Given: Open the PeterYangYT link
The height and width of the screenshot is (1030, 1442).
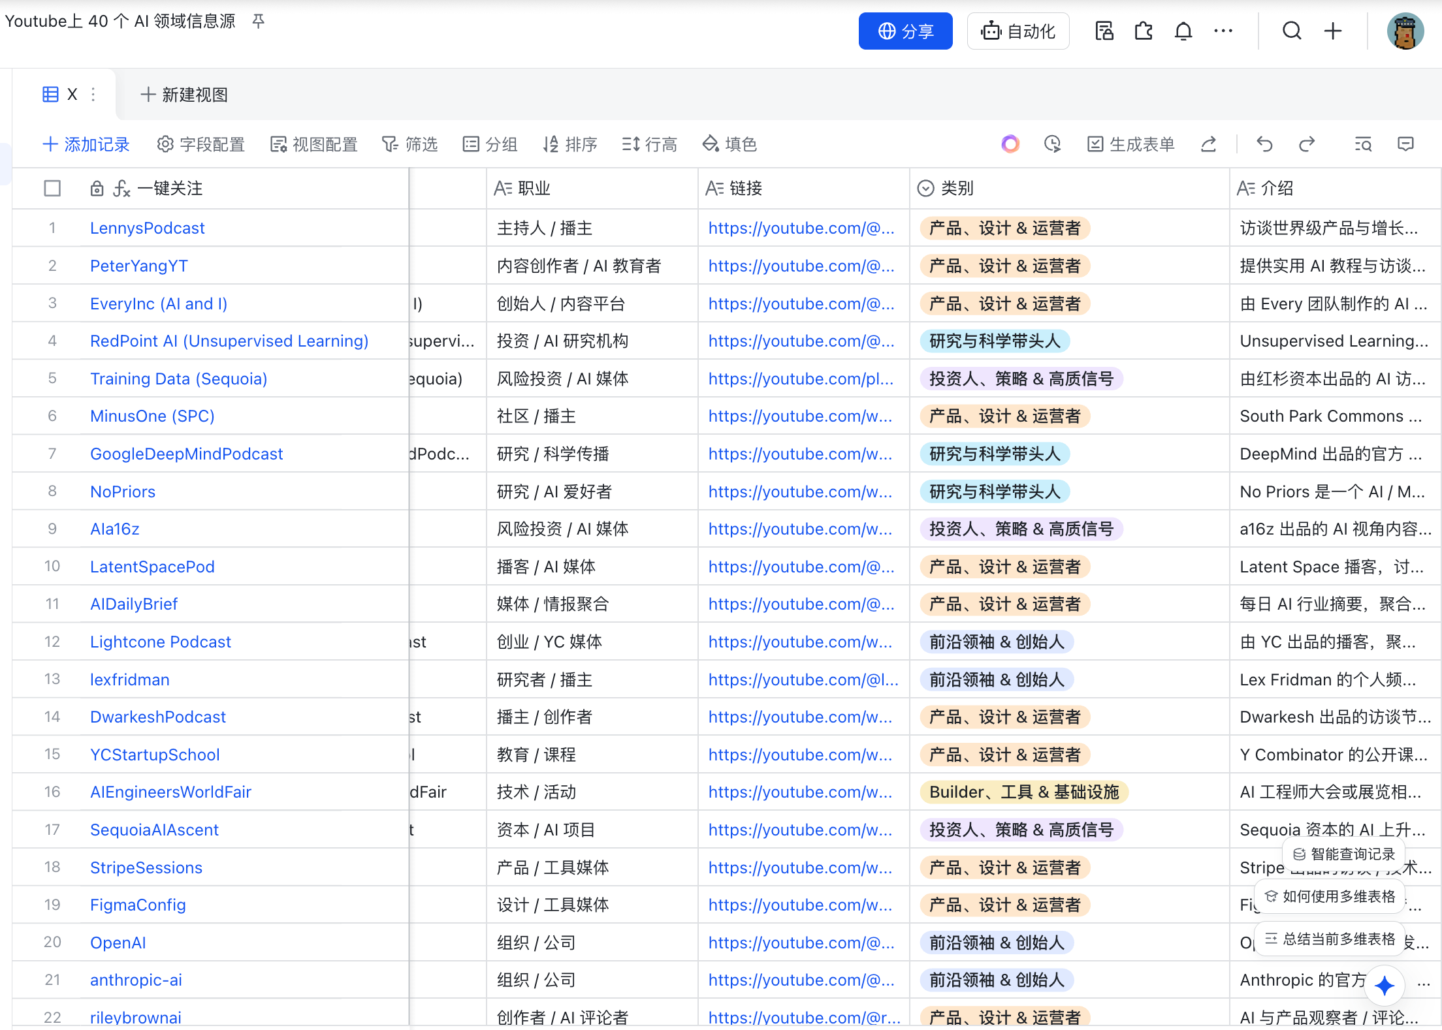Looking at the screenshot, I should [x=139, y=266].
